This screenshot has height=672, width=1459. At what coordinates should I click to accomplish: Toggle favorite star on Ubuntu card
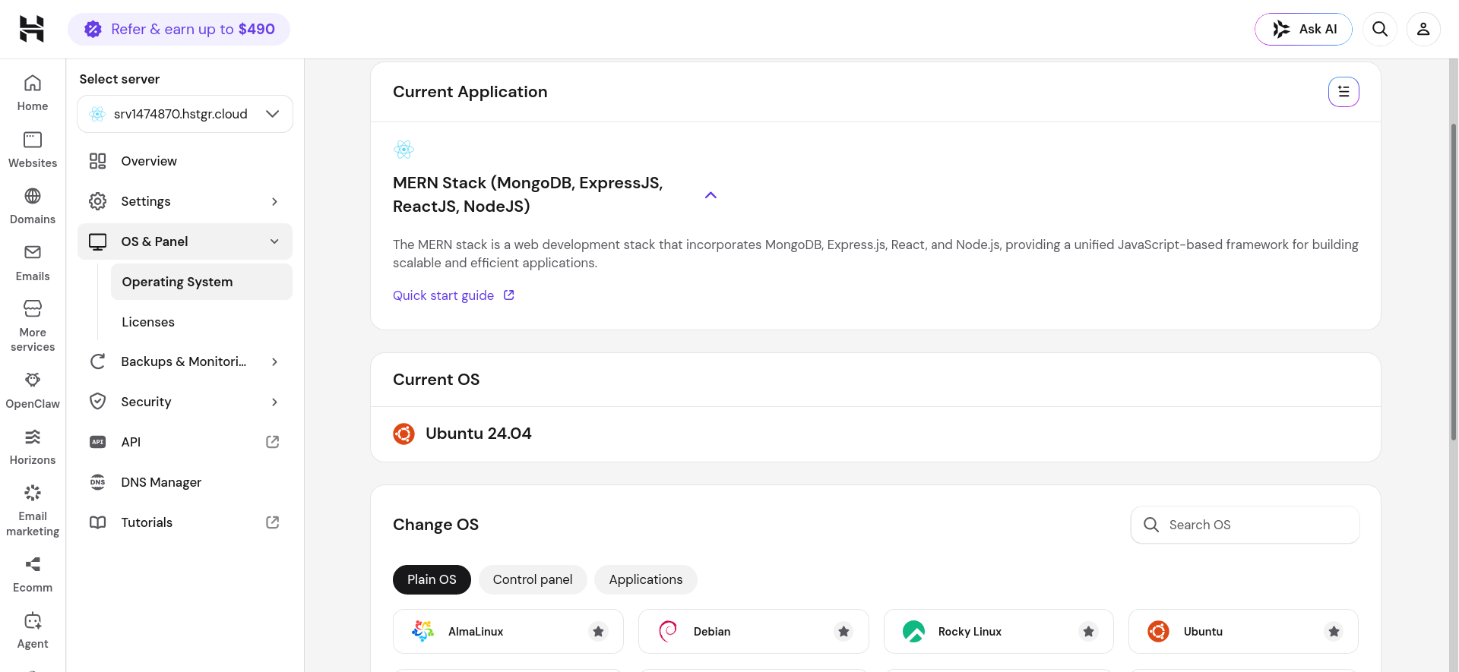coord(1334,632)
